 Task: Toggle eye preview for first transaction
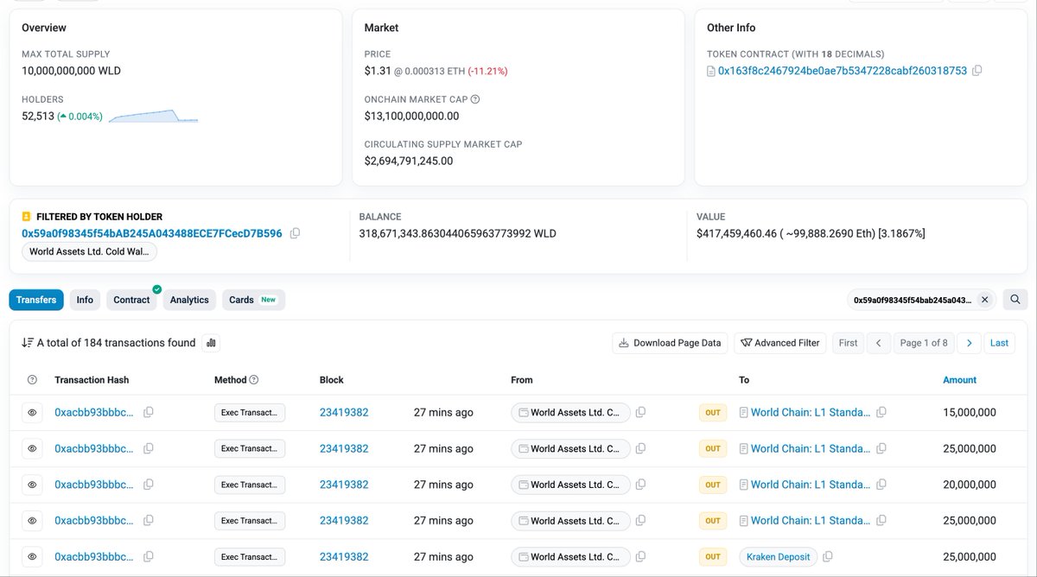[32, 413]
